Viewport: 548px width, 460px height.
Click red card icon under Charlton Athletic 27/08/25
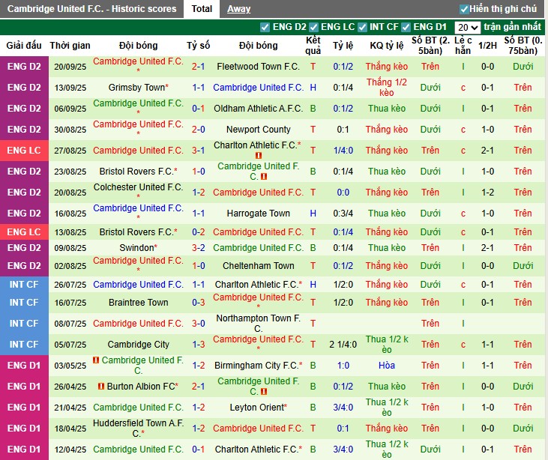pos(259,155)
